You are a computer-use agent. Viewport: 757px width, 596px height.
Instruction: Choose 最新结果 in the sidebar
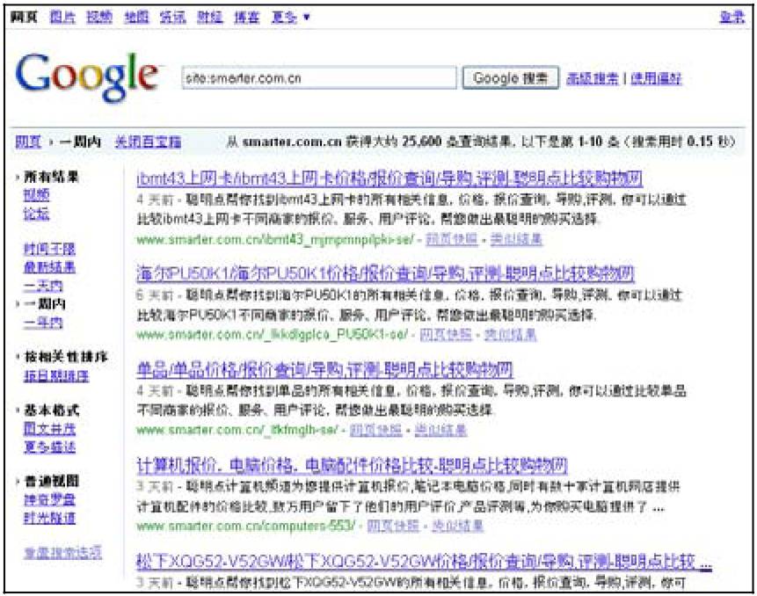pos(49,267)
